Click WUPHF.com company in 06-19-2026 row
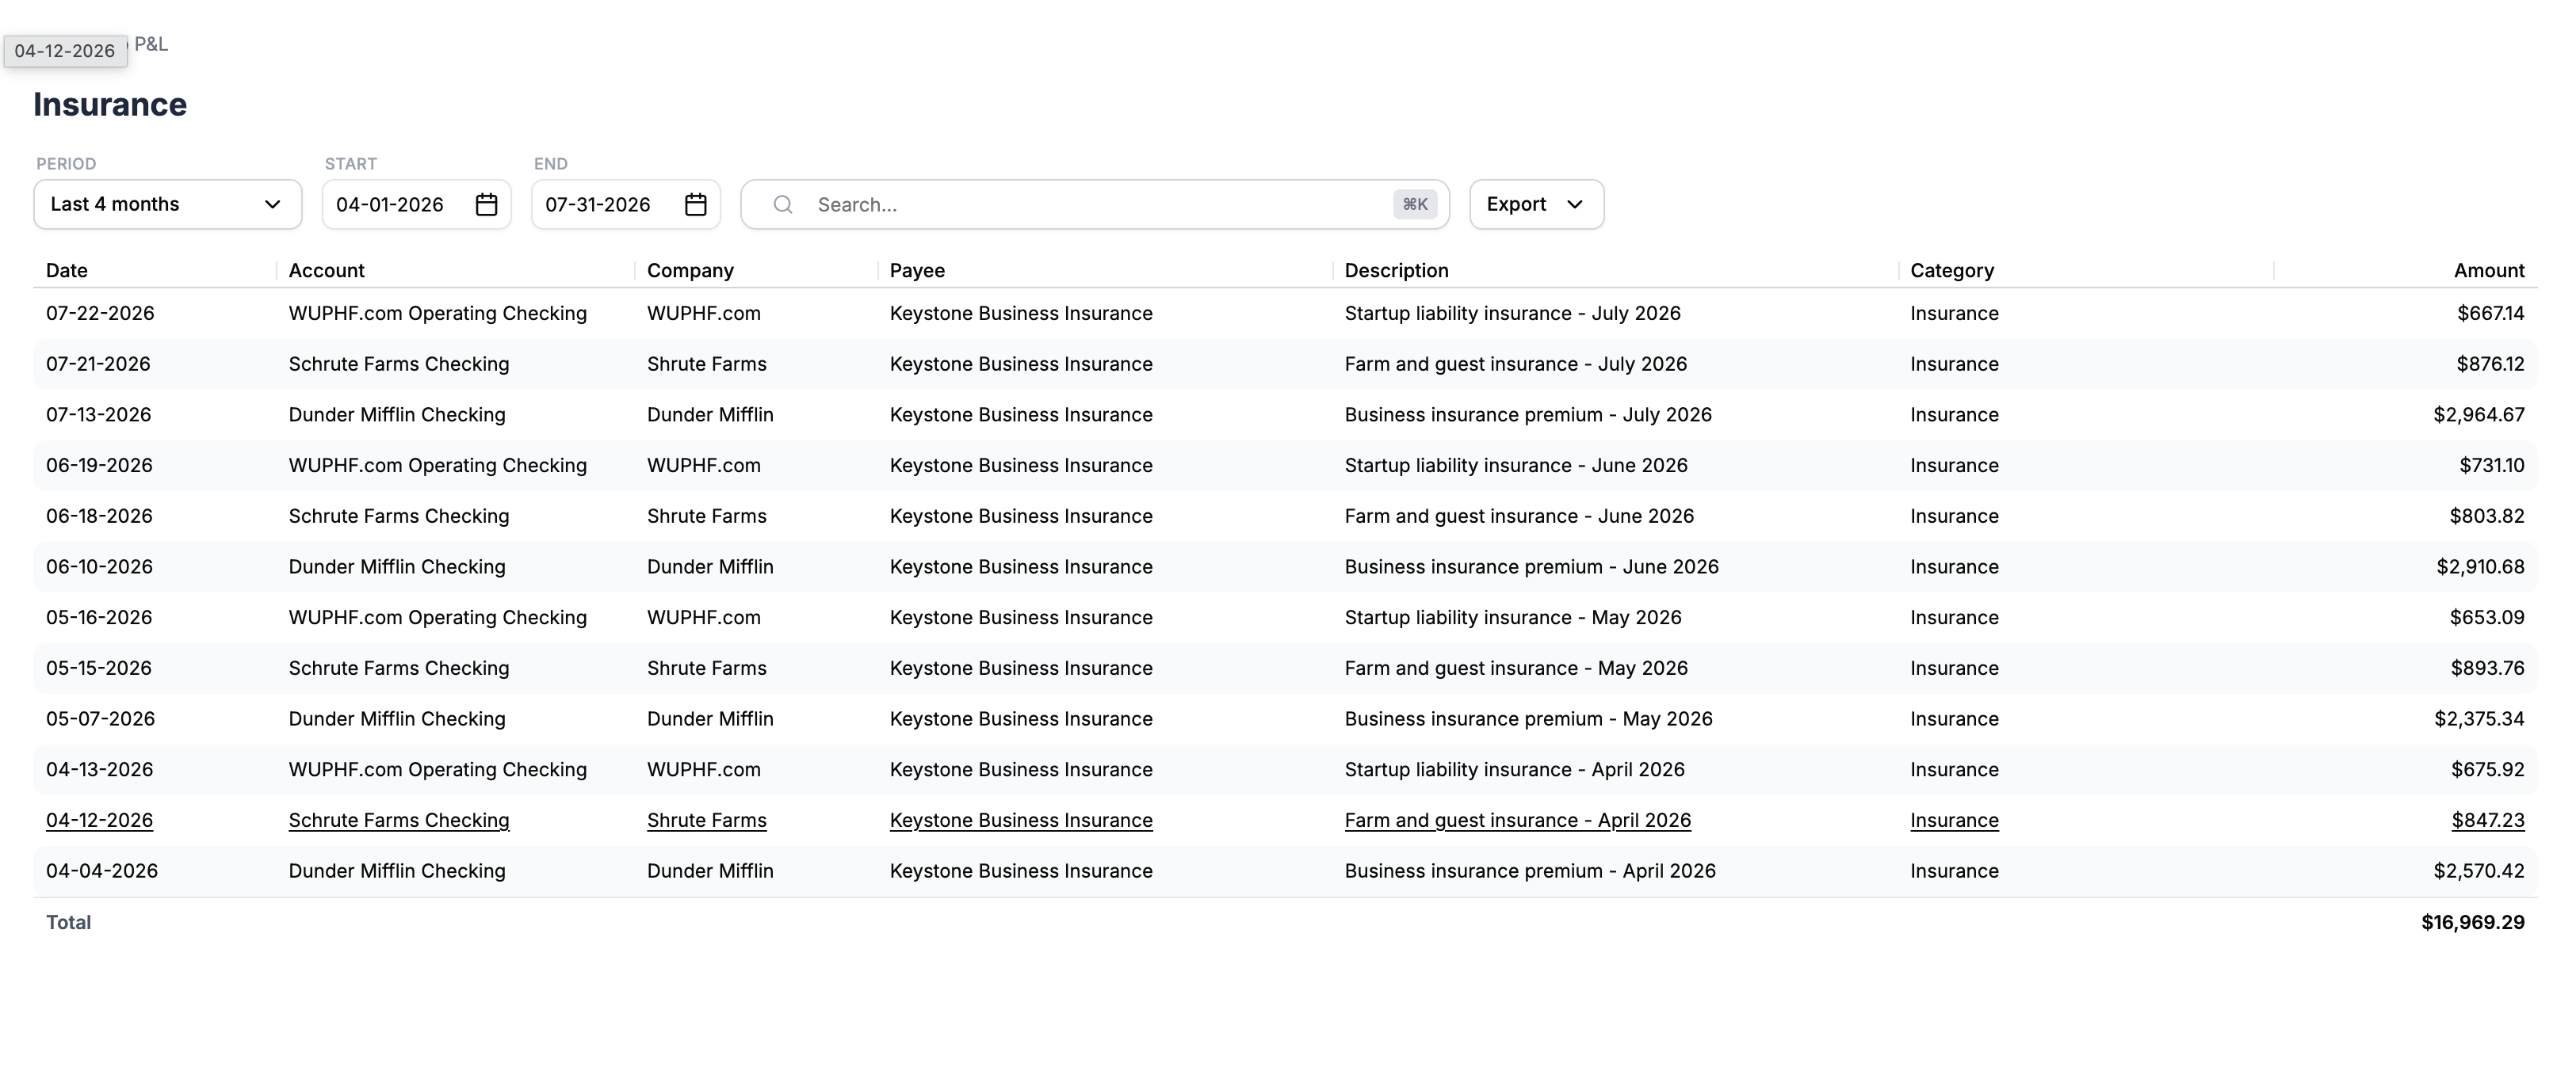Image resolution: width=2576 pixels, height=1082 pixels. coord(704,466)
